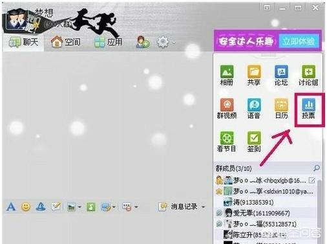Image resolution: width=327 pixels, height=244 pixels.
Task: Select member 陈立升
Action: point(266,235)
